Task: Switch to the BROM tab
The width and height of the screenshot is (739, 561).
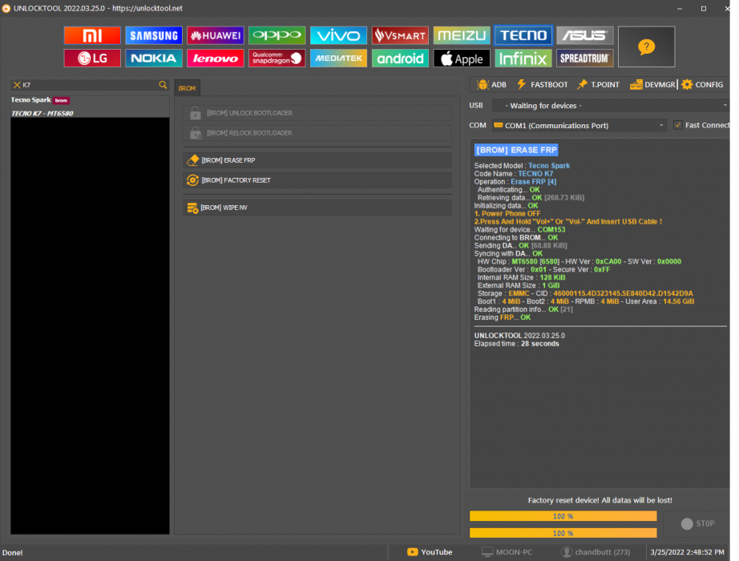Action: [x=187, y=88]
